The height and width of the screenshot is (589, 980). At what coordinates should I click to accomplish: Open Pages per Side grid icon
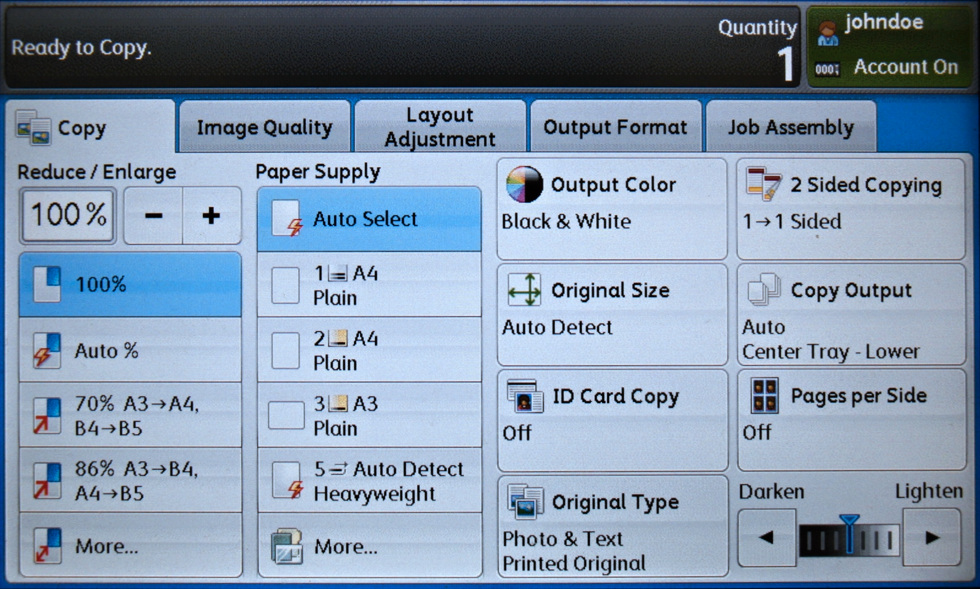[x=764, y=396]
